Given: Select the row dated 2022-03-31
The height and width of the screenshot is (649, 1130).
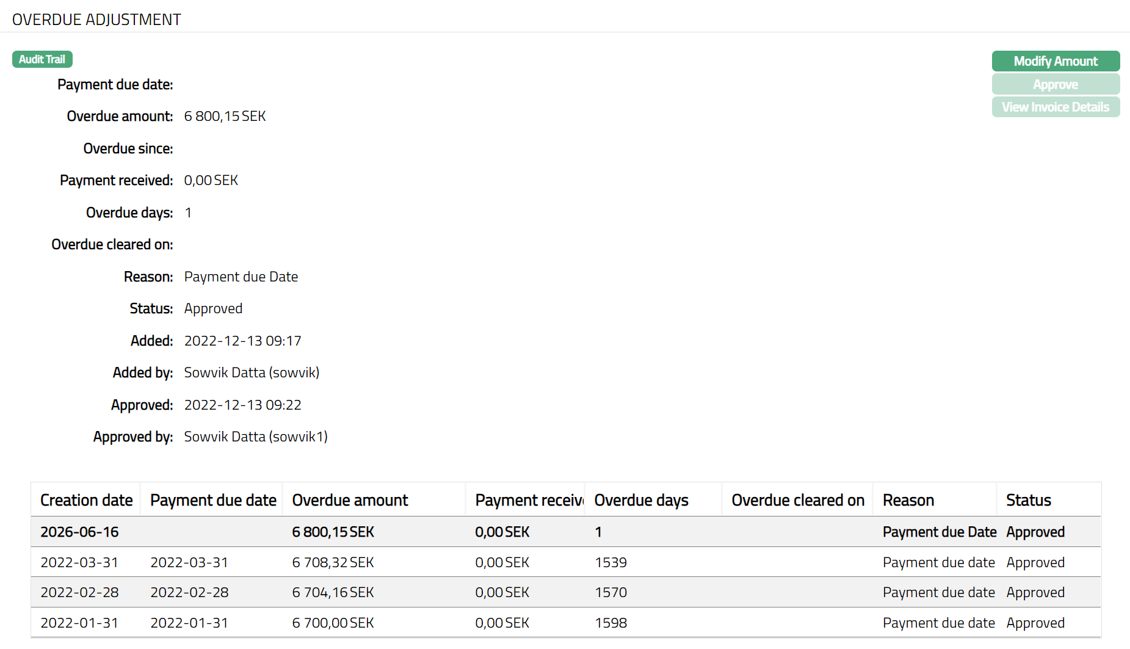Looking at the screenshot, I should 79,562.
